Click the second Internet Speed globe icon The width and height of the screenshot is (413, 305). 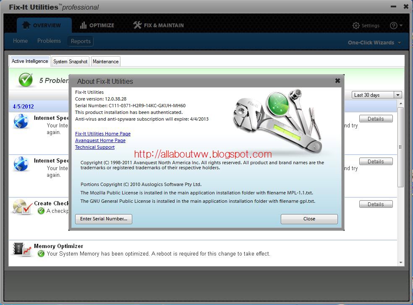[21, 164]
